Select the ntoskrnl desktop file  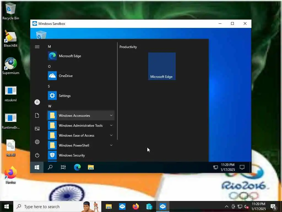pyautogui.click(x=11, y=94)
